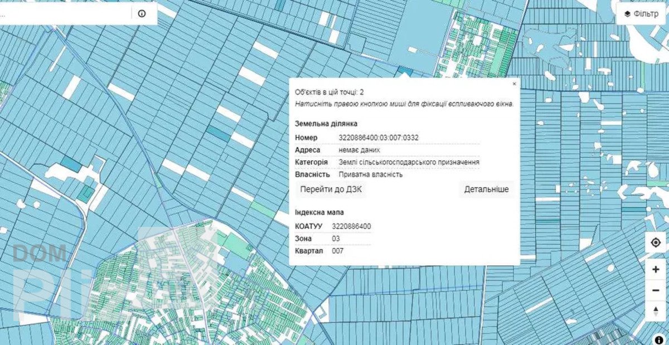Open Детальніше for the land parcel
Image resolution: width=669 pixels, height=345 pixels.
pos(486,189)
